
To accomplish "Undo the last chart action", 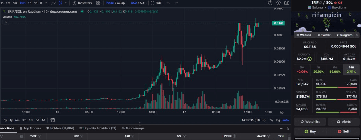I will (x=168, y=3).
